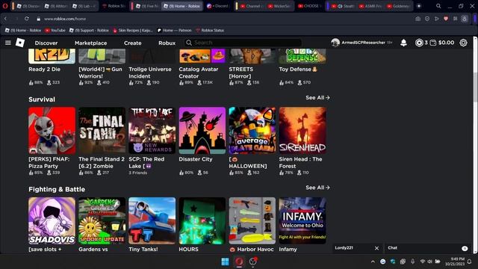Open average plate game Halloween thumbnail
This screenshot has width=478, height=269.
click(x=252, y=131)
